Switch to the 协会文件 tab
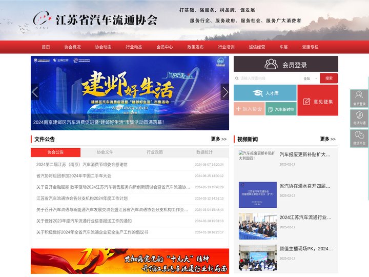This screenshot has height=277, width=369. (105, 152)
